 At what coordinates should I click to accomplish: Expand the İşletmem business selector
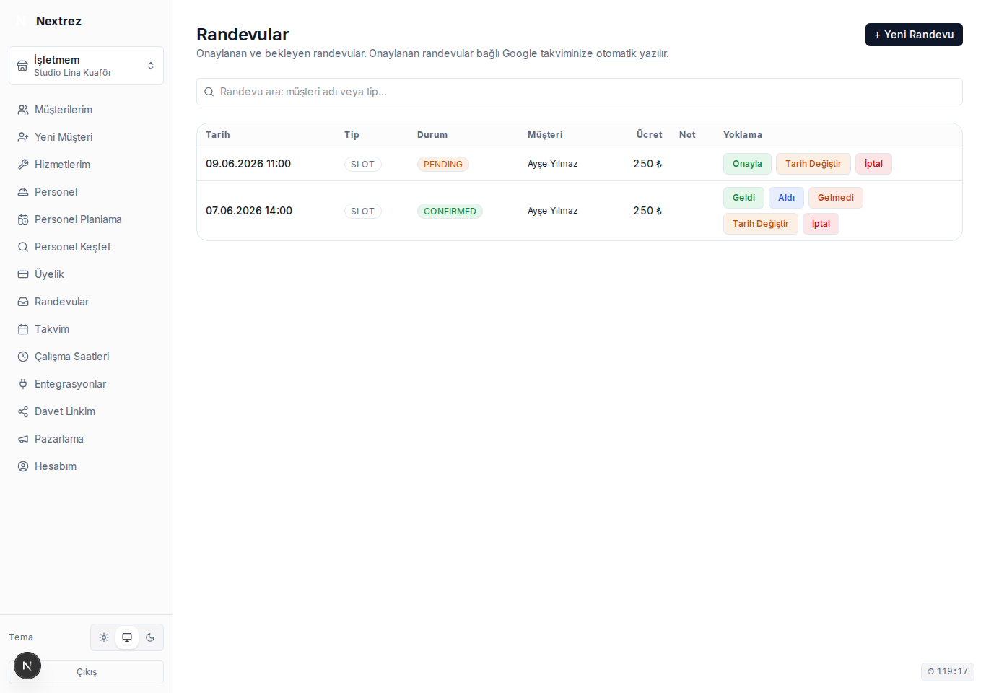(86, 66)
